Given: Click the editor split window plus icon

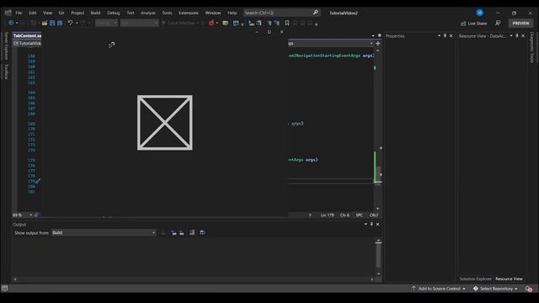Looking at the screenshot, I should [378, 44].
